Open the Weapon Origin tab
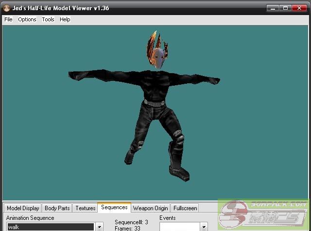 pyautogui.click(x=151, y=208)
